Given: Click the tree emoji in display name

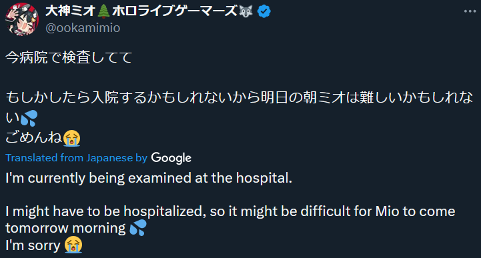Looking at the screenshot, I should pos(103,11).
